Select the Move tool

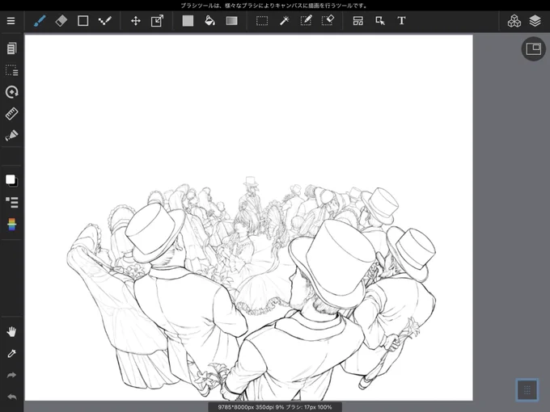(x=136, y=21)
